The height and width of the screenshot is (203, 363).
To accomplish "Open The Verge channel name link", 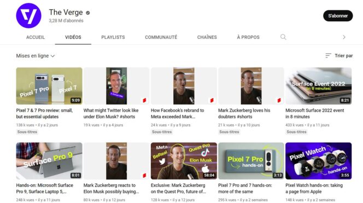I will (66, 12).
